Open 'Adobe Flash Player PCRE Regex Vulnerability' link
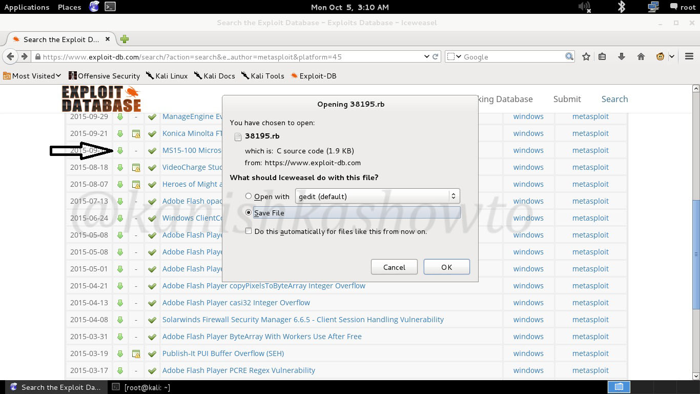Viewport: 700px width, 394px height. [x=239, y=370]
